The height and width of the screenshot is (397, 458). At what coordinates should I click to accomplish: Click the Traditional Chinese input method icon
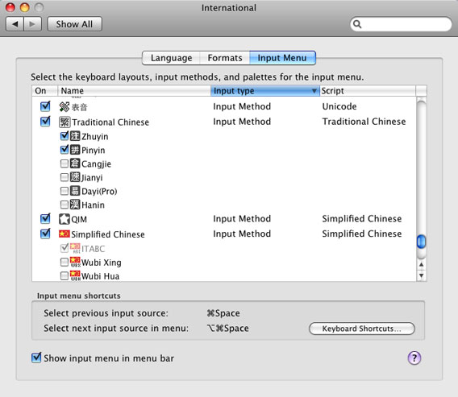65,122
